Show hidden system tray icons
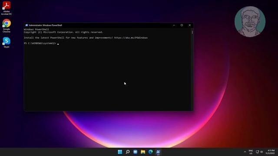Screen dimensions: 278x156 (x=245, y=152)
